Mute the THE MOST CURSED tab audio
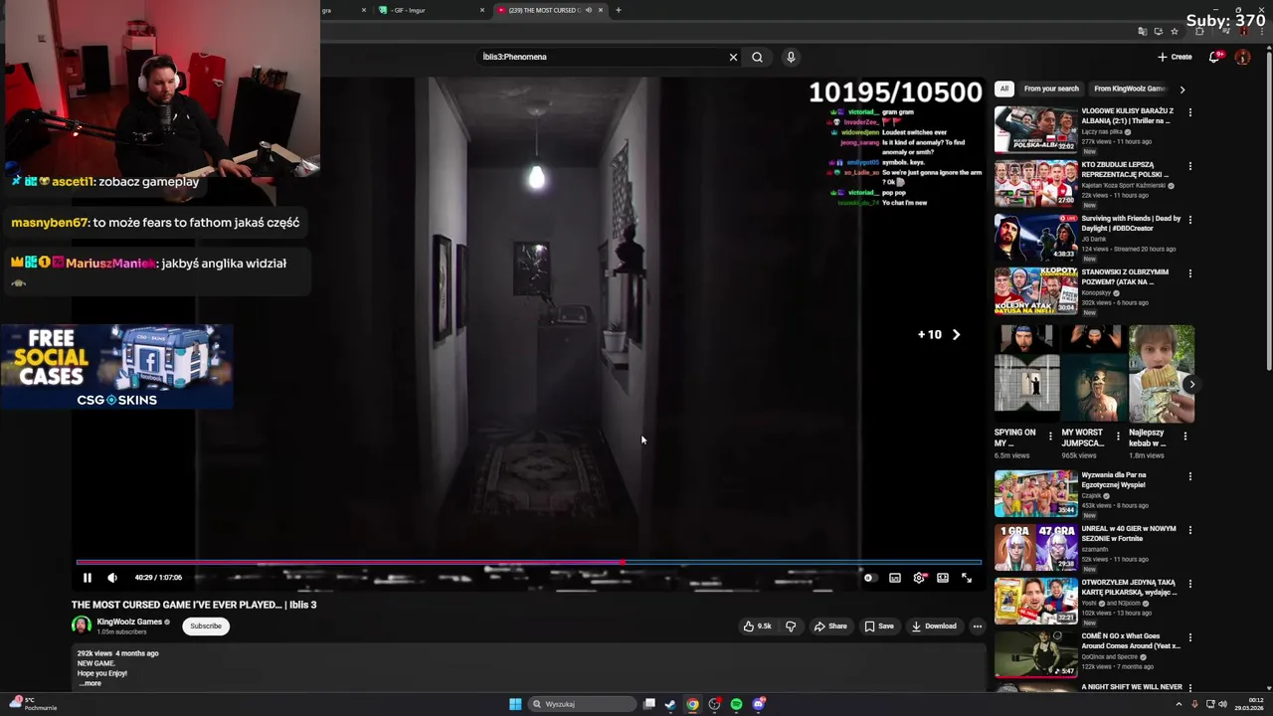 click(589, 10)
